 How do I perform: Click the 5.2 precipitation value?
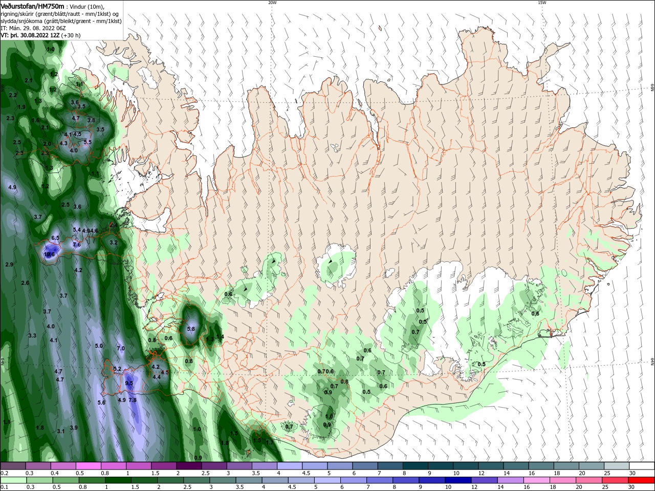pos(117,369)
